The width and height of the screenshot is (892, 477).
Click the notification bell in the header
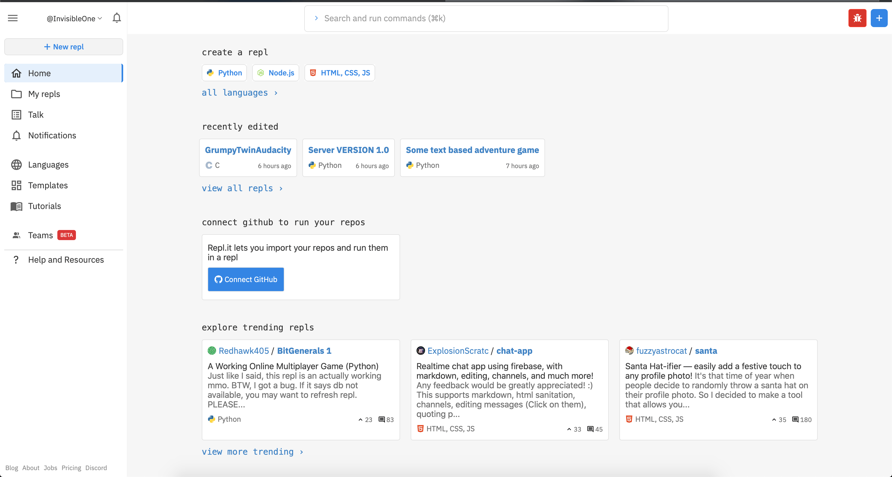pyautogui.click(x=117, y=18)
